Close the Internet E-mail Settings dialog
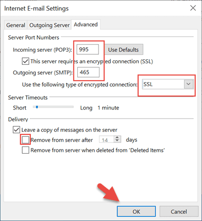This screenshot has height=221, width=202. pyautogui.click(x=193, y=8)
